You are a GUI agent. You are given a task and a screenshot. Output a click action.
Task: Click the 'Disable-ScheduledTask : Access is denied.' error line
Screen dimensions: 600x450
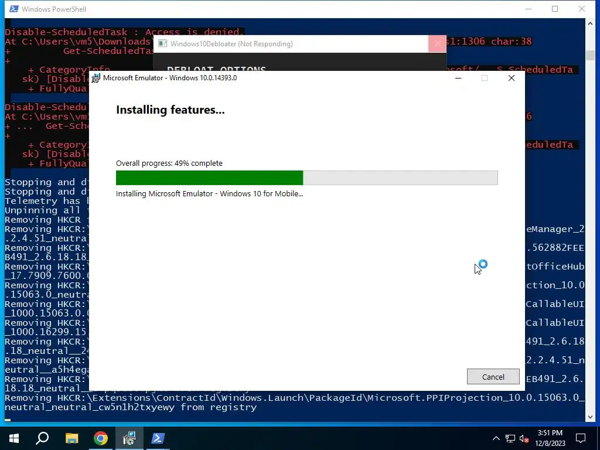tap(124, 32)
